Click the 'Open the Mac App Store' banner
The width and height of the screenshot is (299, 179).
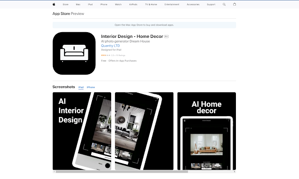[144, 25]
